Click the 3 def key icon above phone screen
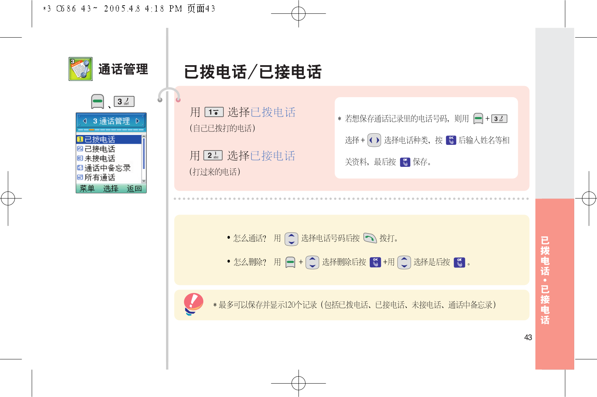The height and width of the screenshot is (397, 597). [124, 101]
